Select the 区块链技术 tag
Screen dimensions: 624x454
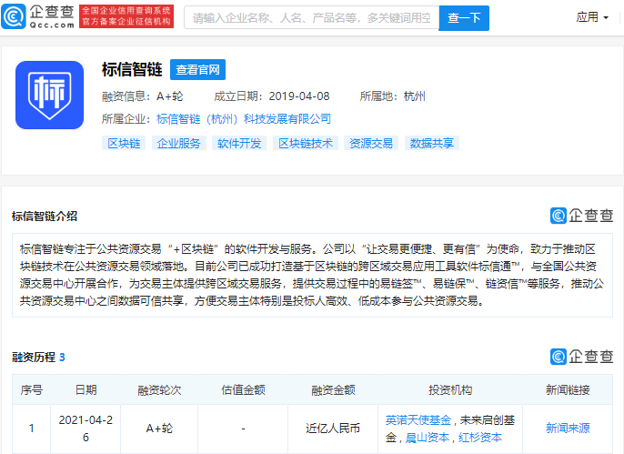[x=306, y=143]
